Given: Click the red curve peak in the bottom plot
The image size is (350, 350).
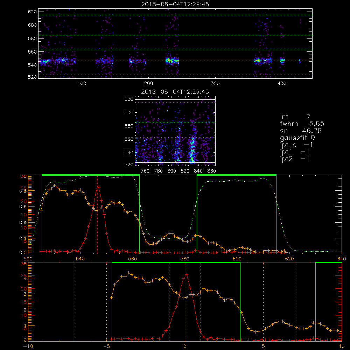Looking at the screenshot, I should tap(187, 274).
